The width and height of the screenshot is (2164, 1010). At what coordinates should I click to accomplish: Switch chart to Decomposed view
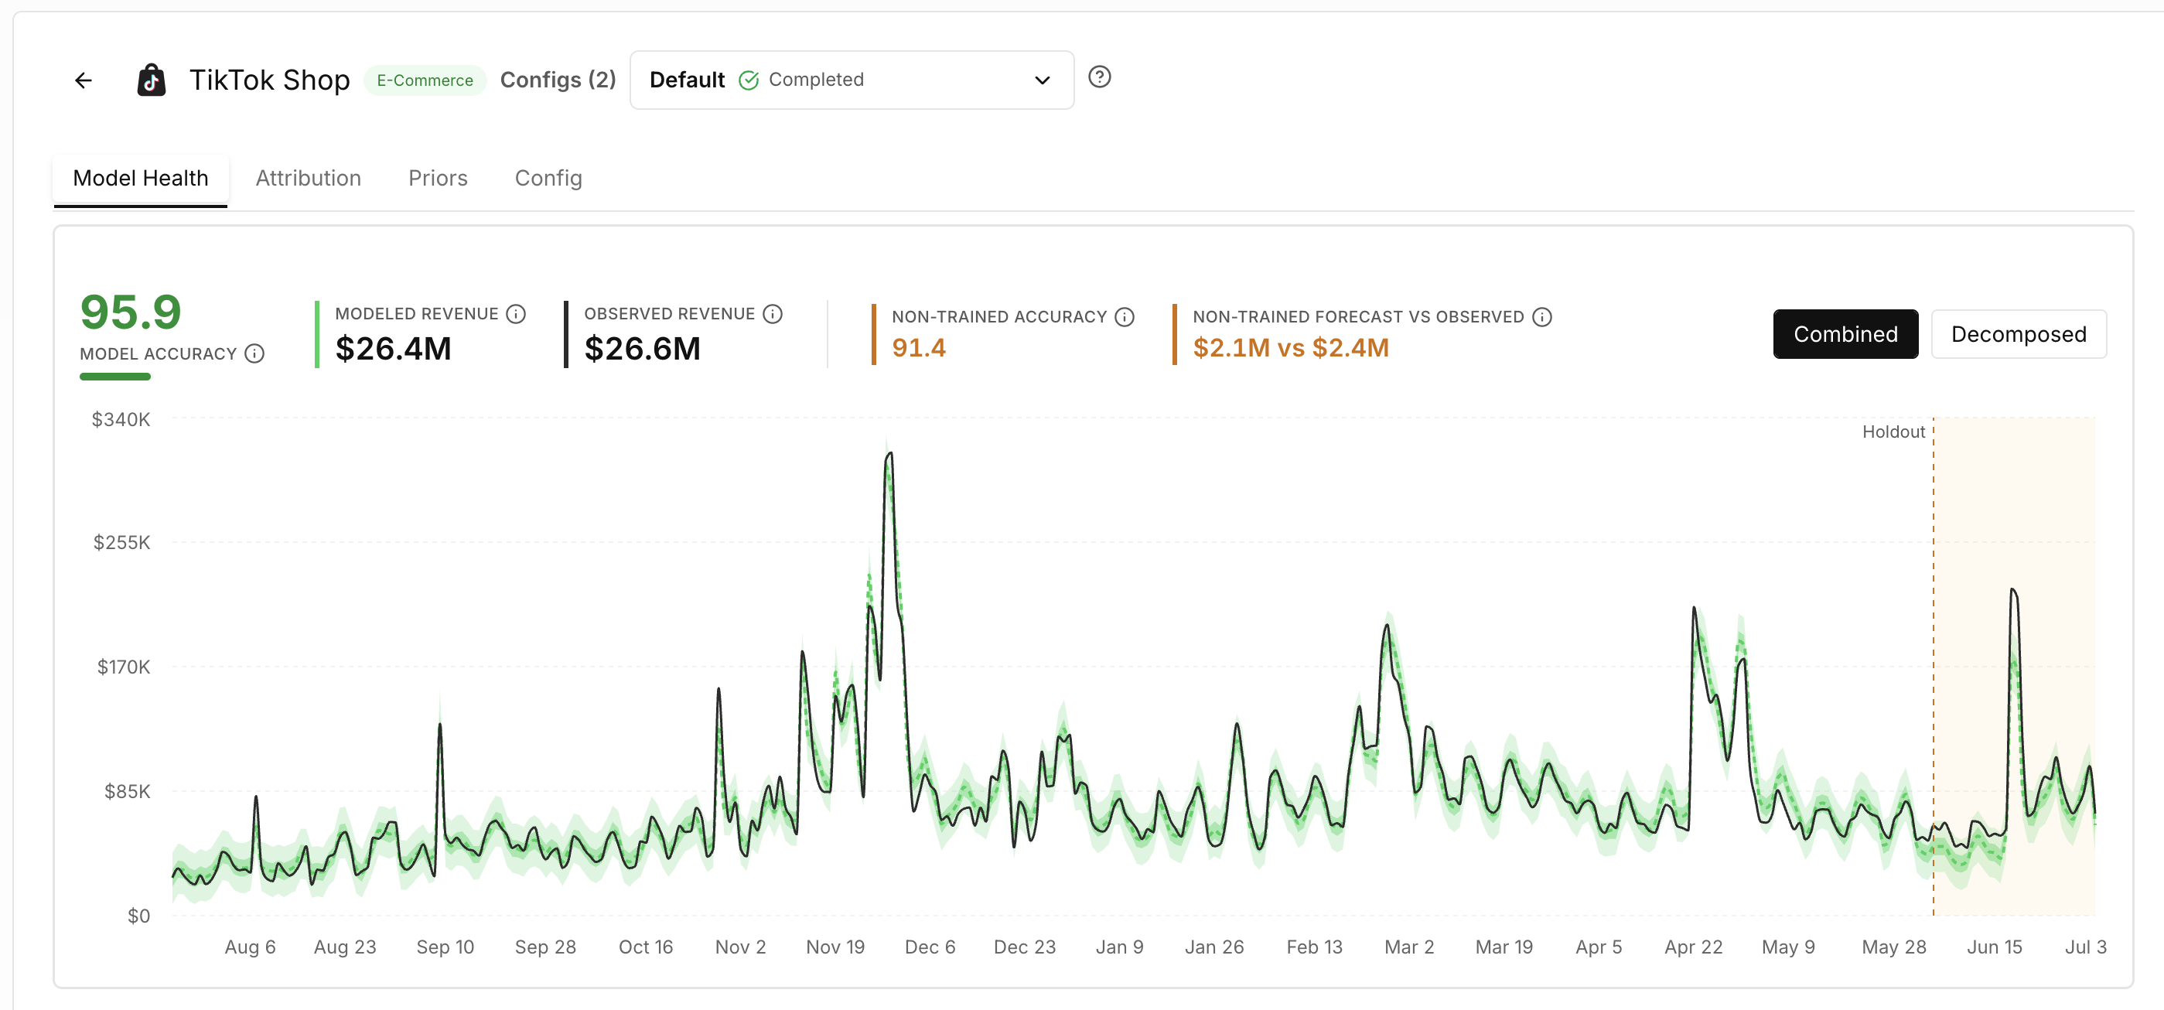tap(2018, 333)
